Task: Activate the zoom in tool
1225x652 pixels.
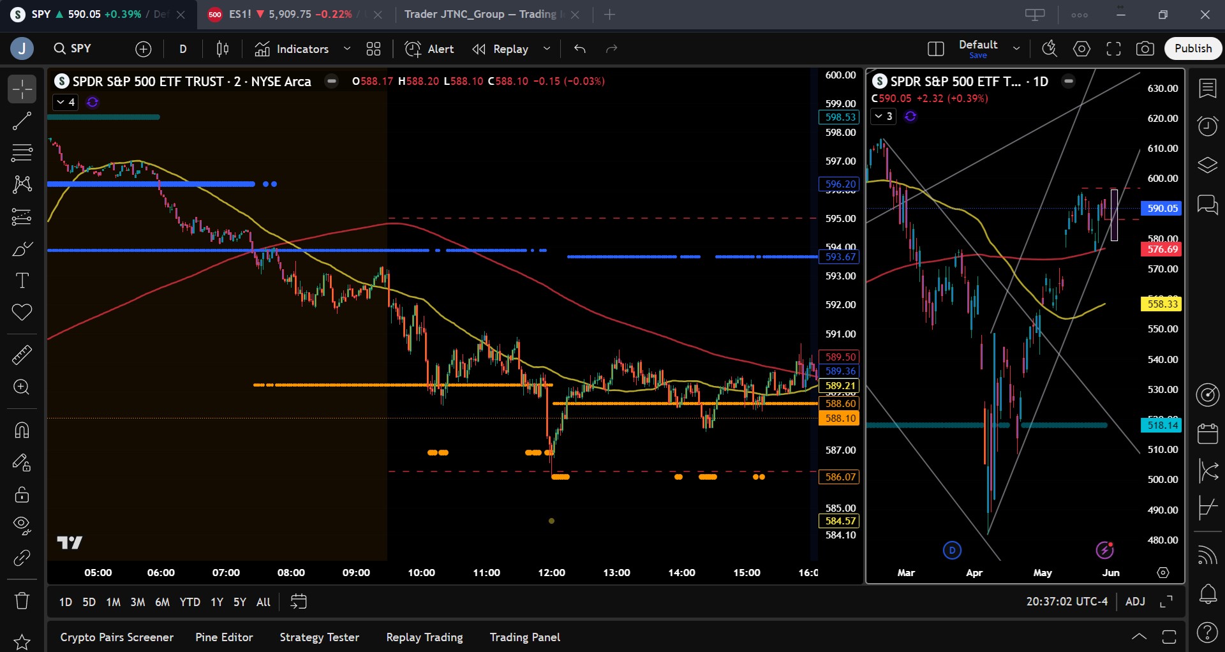Action: click(x=22, y=387)
